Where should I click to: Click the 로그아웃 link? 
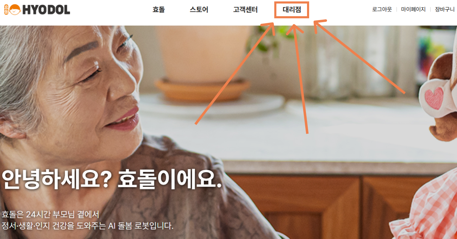pyautogui.click(x=382, y=10)
